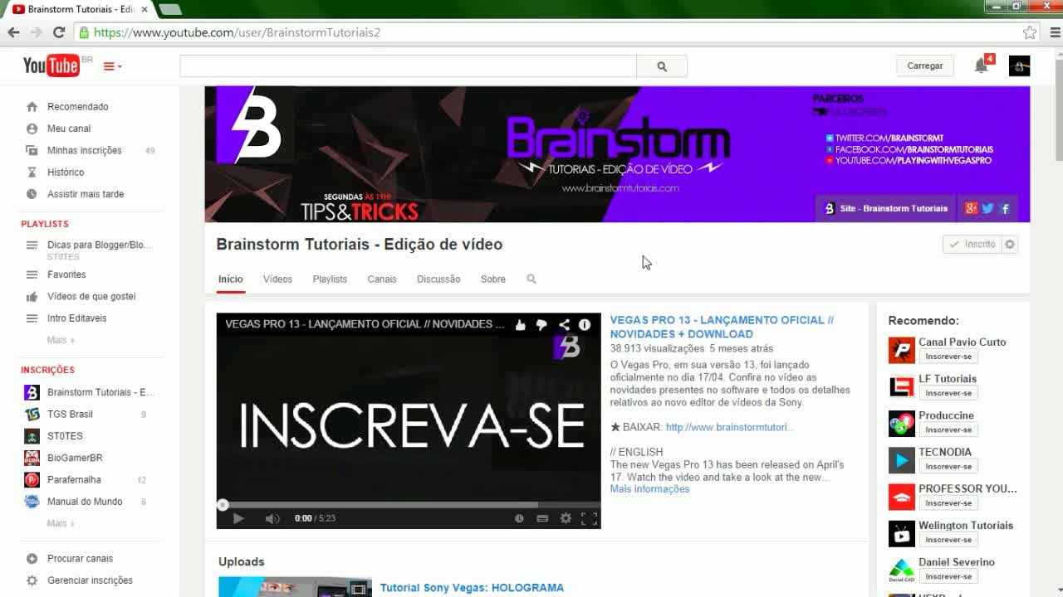Enter fullscreen video mode

589,518
